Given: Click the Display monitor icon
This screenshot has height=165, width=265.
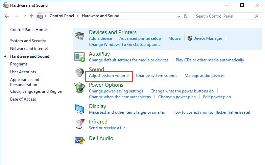Looking at the screenshot, I should click(x=80, y=109).
